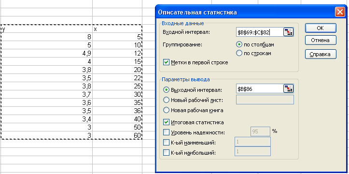Screen dimensions: 349x174
Task: Select the cell with value 8
Action: pos(46,37)
